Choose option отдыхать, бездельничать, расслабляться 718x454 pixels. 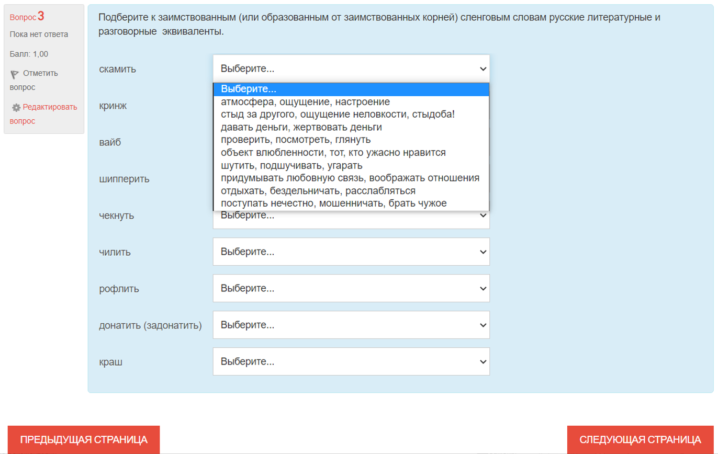tap(351, 190)
